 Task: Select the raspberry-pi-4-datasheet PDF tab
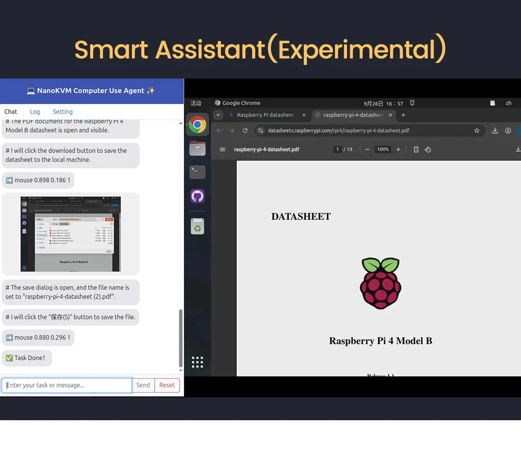click(x=354, y=115)
